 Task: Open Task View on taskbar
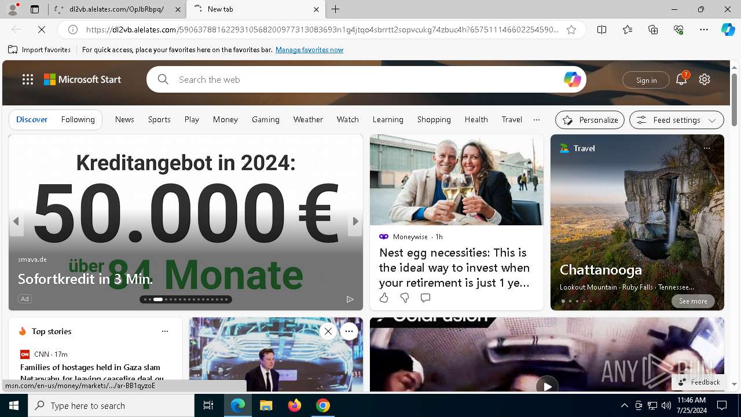click(x=208, y=405)
